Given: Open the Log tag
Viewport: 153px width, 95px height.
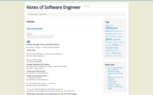Looking at the screenshot, I should pyautogui.click(x=120, y=45).
